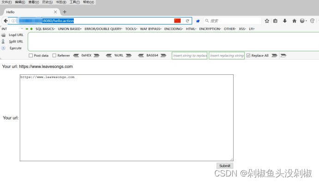This screenshot has height=182, width=319.
Task: Uncheck the Replace All checkbox
Action: [248, 55]
